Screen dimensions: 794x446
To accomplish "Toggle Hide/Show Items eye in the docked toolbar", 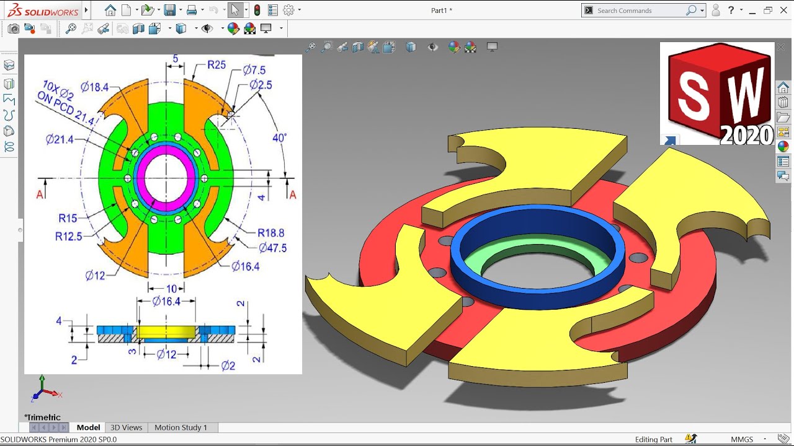I will 207,28.
